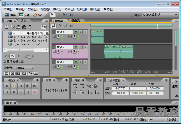Show the EQ view icon
Screen dimensions: 181x124
click(x=71, y=26)
